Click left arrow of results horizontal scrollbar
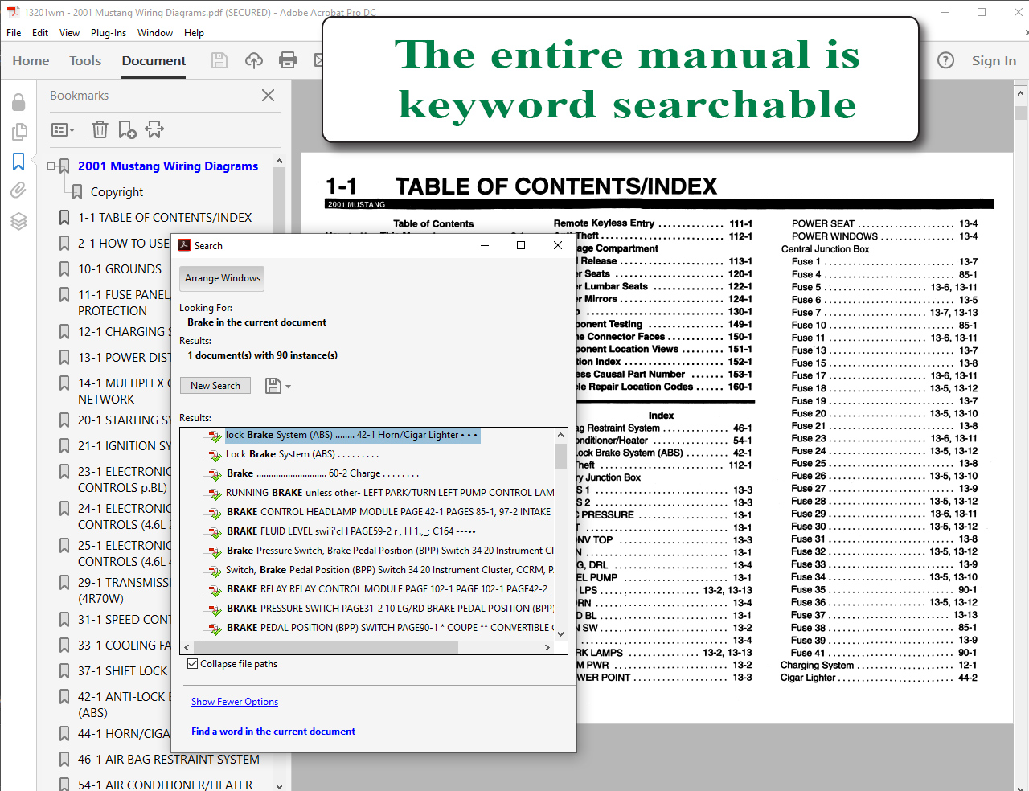 [187, 647]
